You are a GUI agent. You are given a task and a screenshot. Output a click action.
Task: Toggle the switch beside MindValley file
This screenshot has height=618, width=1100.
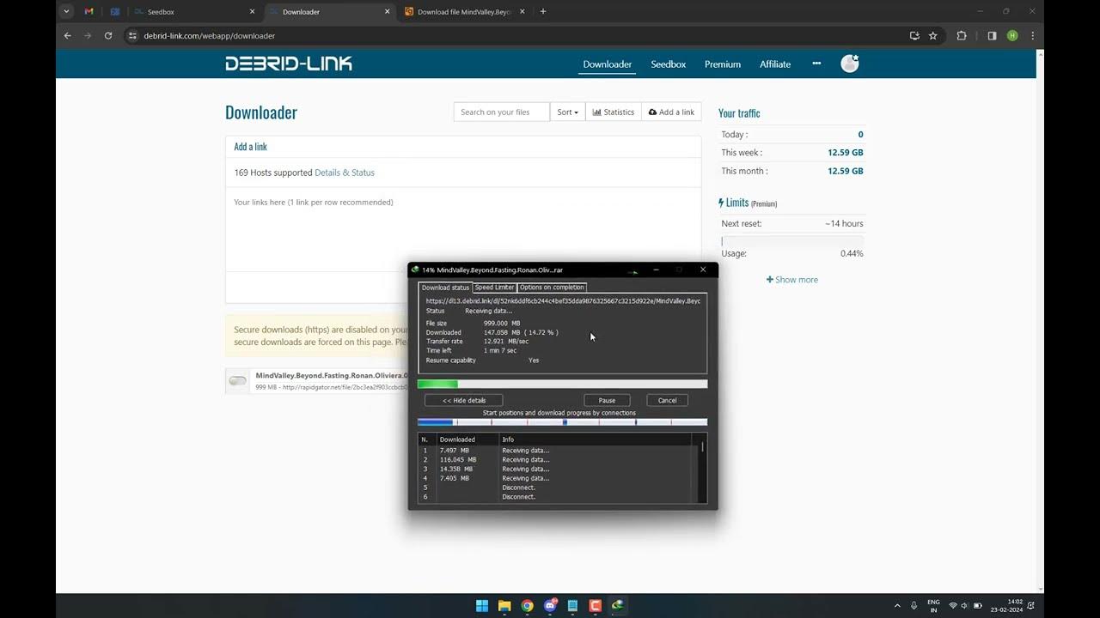point(238,380)
